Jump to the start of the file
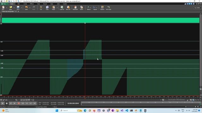Viewport: 202px width, 113px height. coord(23,103)
